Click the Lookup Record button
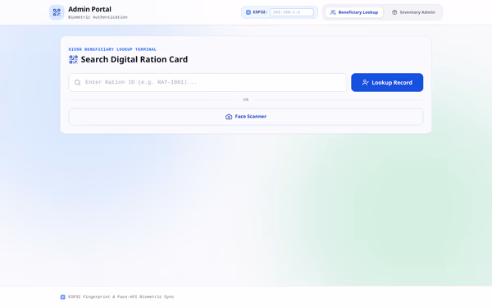 pos(387,82)
